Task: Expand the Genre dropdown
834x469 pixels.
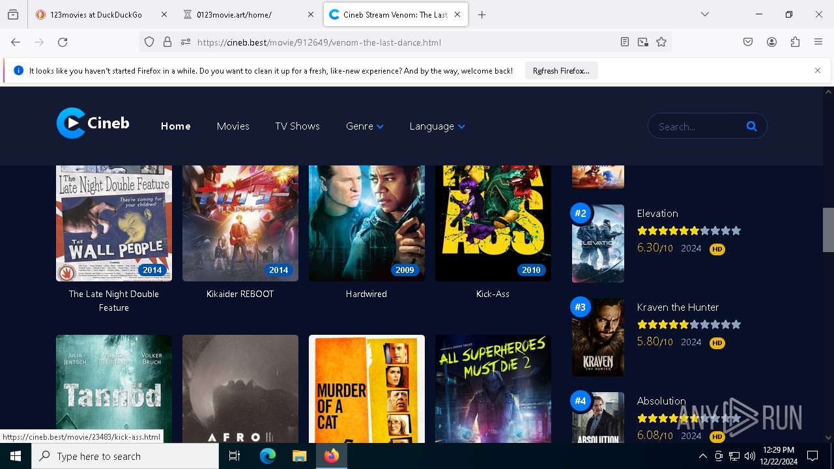Action: [x=364, y=126]
